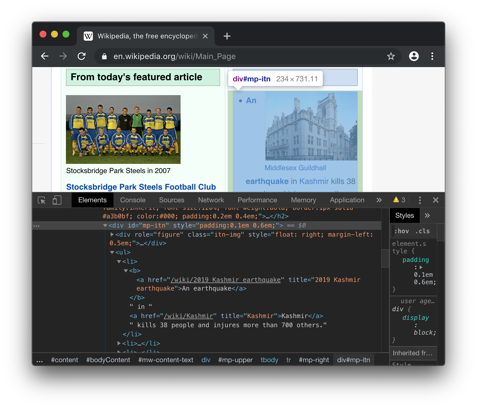The width and height of the screenshot is (477, 408).
Task: Activate the inspect element picker
Action: [x=42, y=200]
